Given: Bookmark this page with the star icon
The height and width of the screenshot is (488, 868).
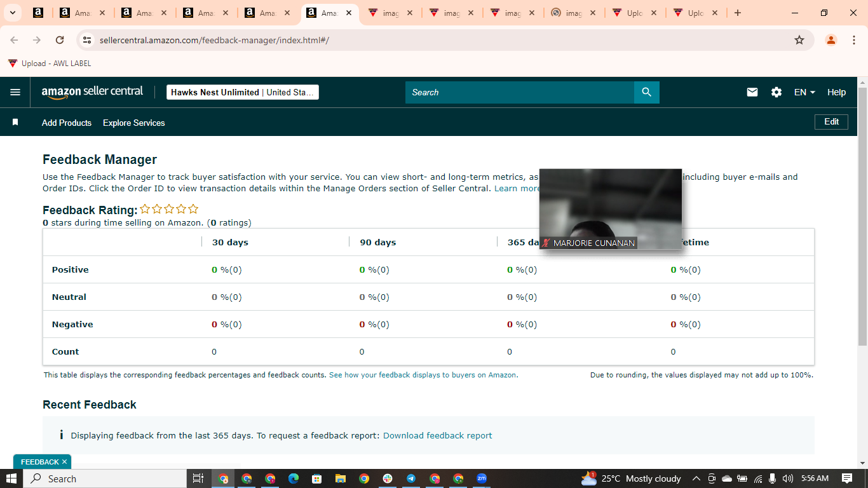Looking at the screenshot, I should pos(799,40).
